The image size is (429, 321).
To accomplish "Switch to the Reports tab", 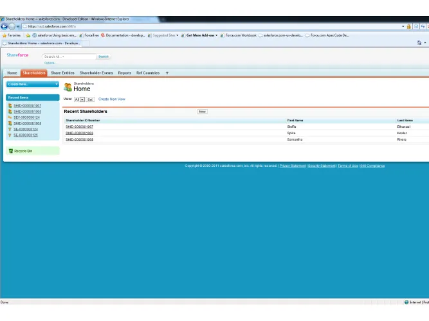I will (125, 73).
